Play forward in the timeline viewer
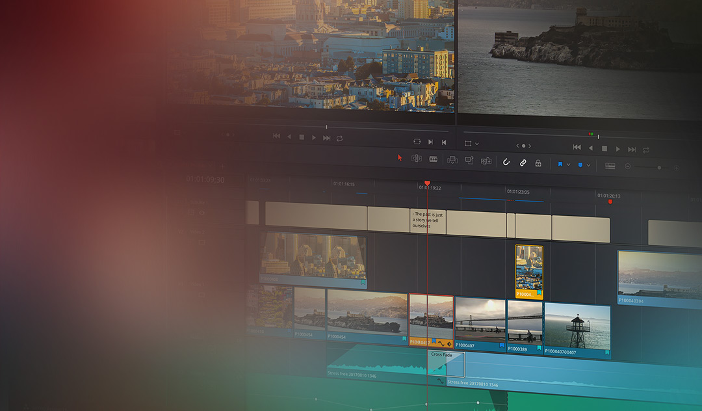 click(x=618, y=149)
